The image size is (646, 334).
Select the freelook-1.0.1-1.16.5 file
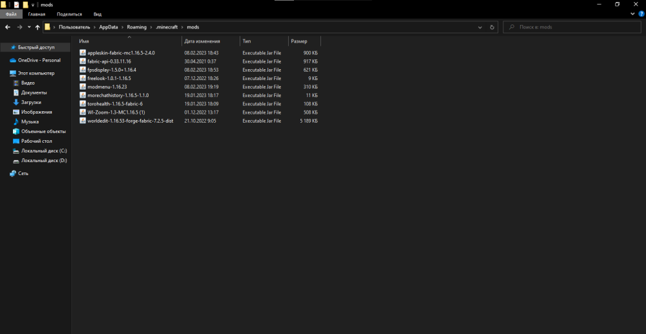coord(109,78)
